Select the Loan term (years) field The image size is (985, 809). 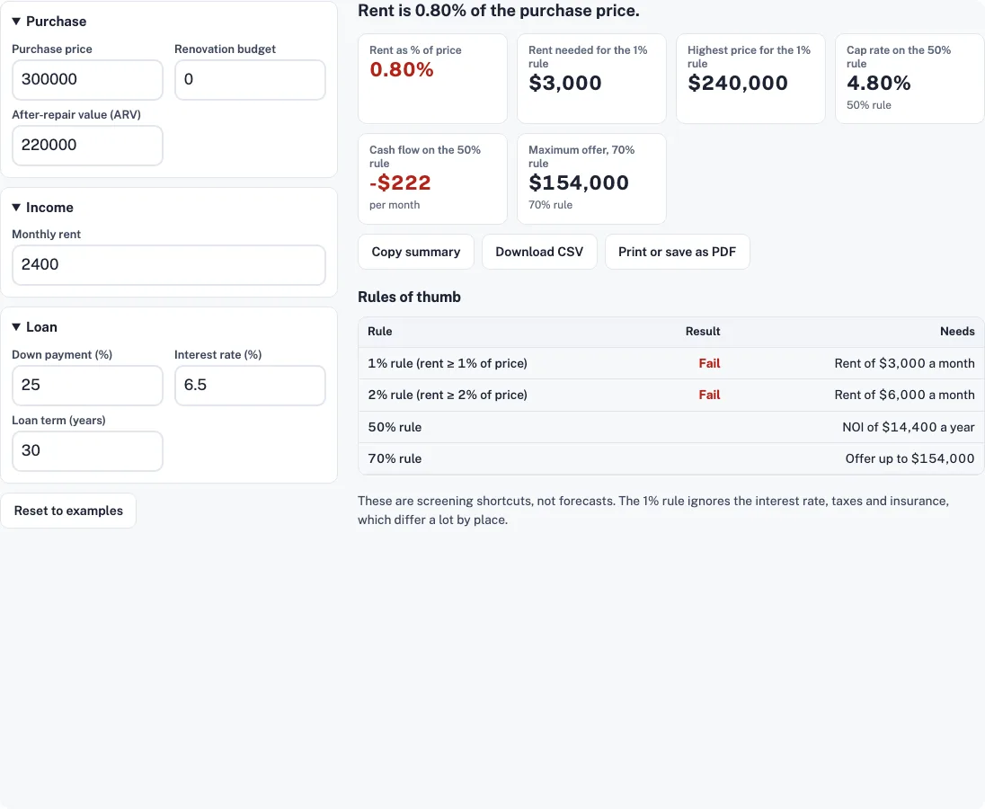[87, 450]
